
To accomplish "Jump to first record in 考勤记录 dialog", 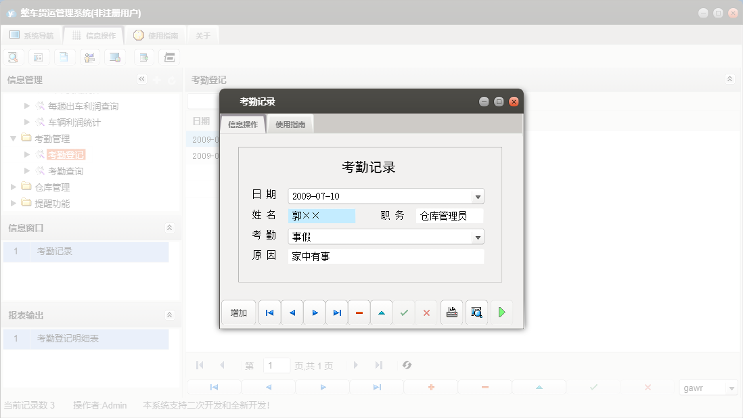I will 269,313.
